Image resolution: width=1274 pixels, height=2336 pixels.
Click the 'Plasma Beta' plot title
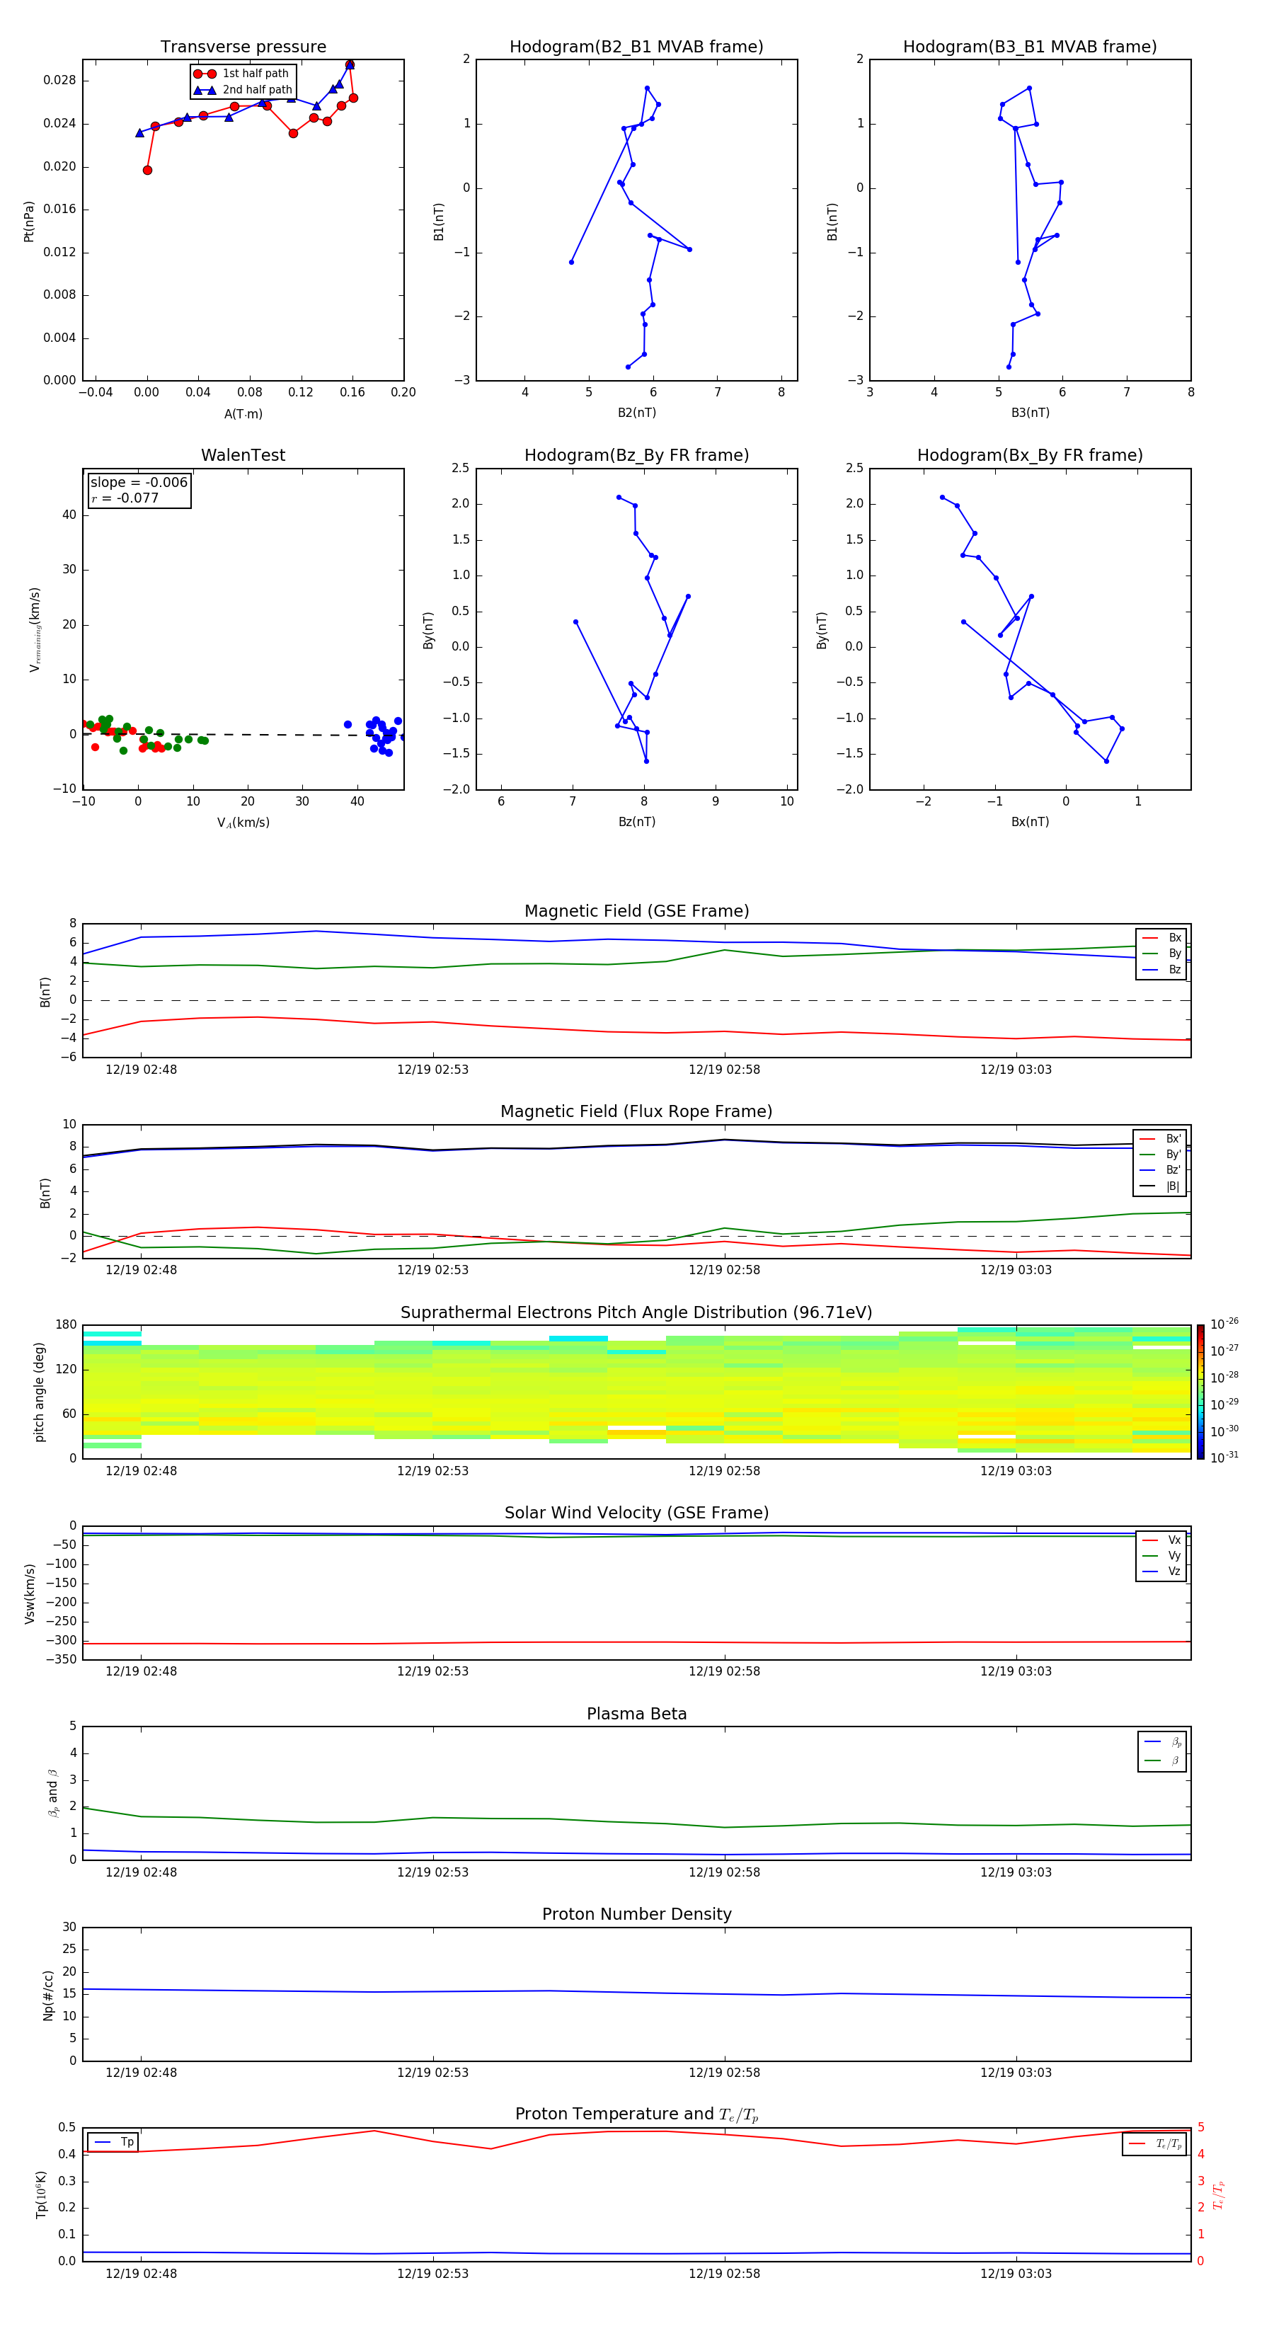636,1714
